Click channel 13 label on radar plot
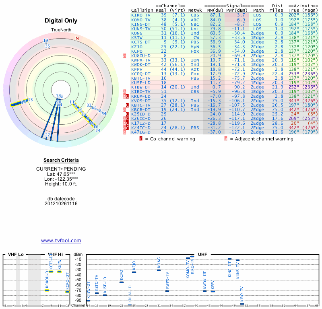The width and height of the screenshot is (322, 309). [x=31, y=100]
